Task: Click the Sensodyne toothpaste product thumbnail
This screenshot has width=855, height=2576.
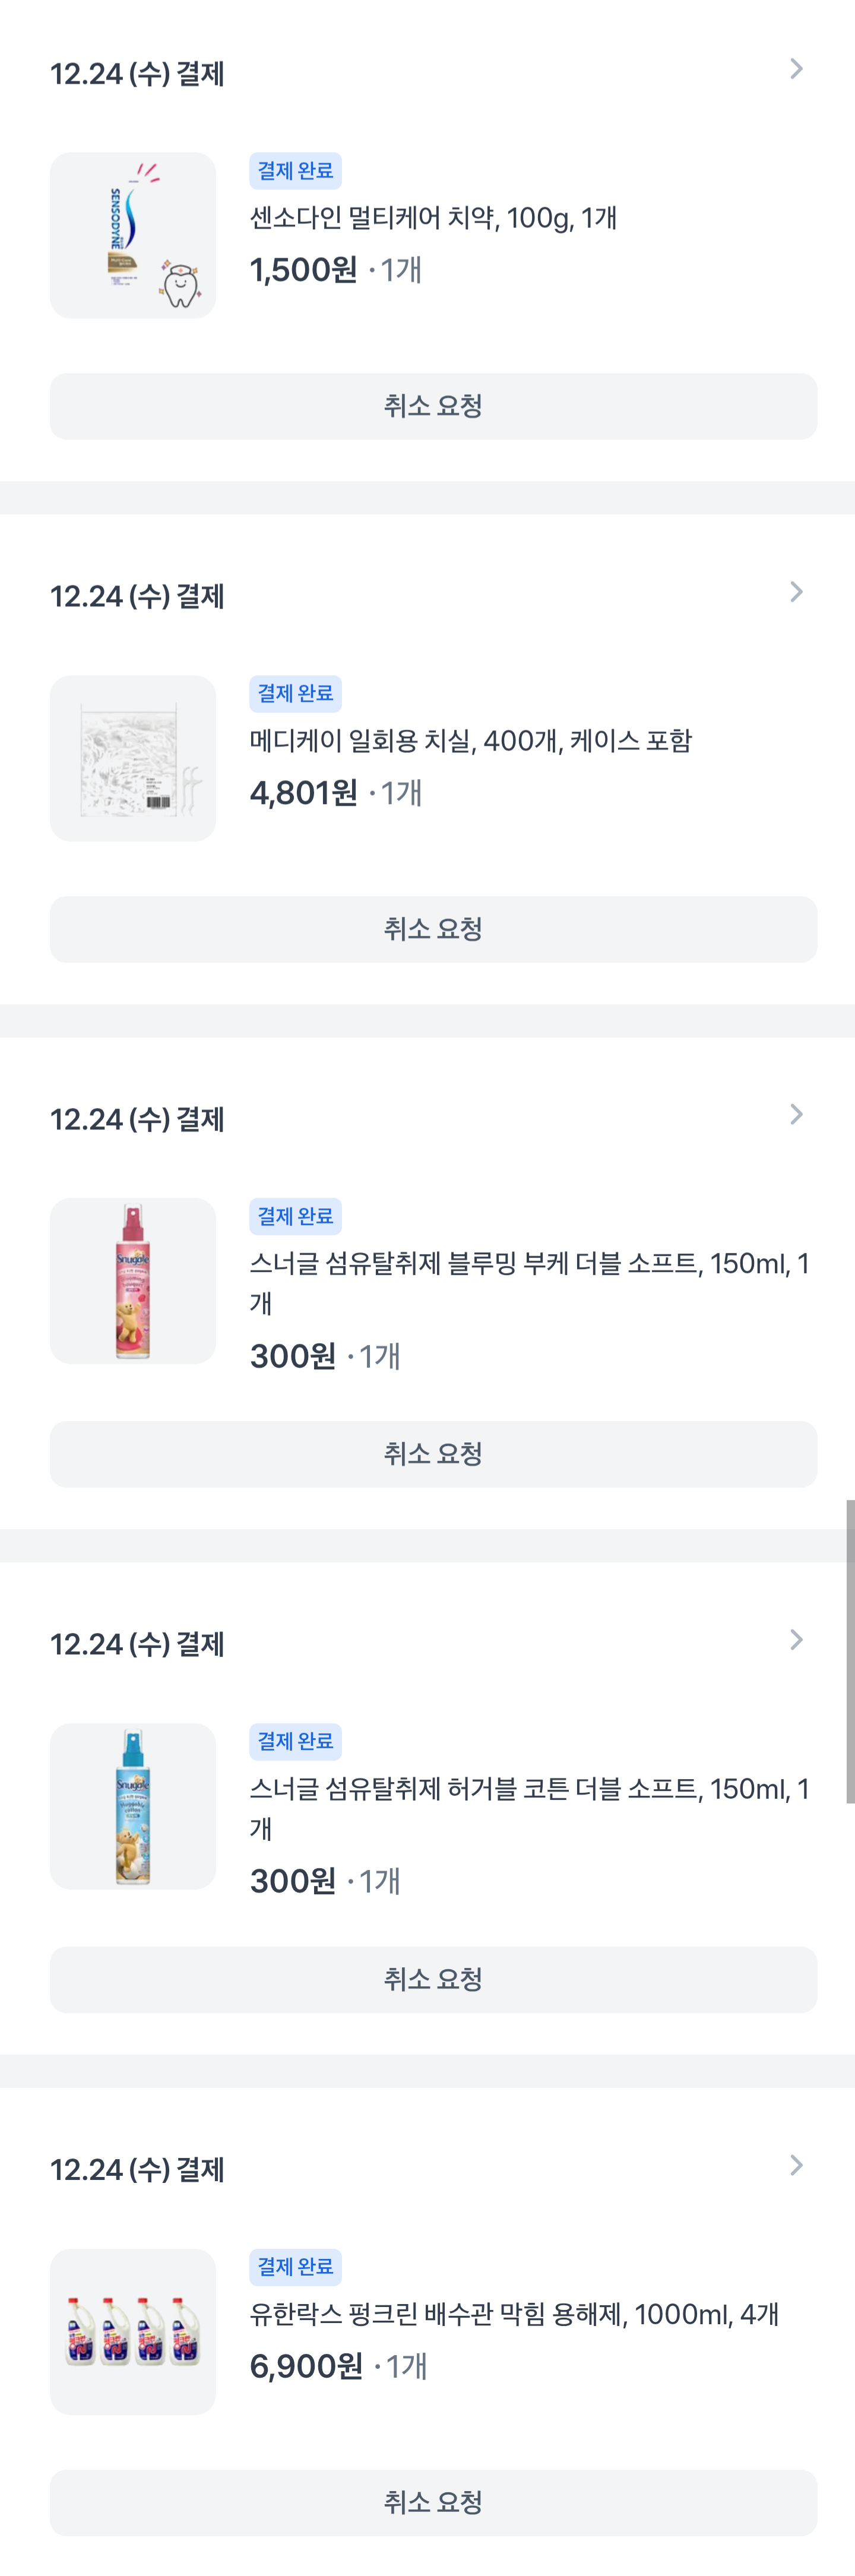Action: [133, 236]
